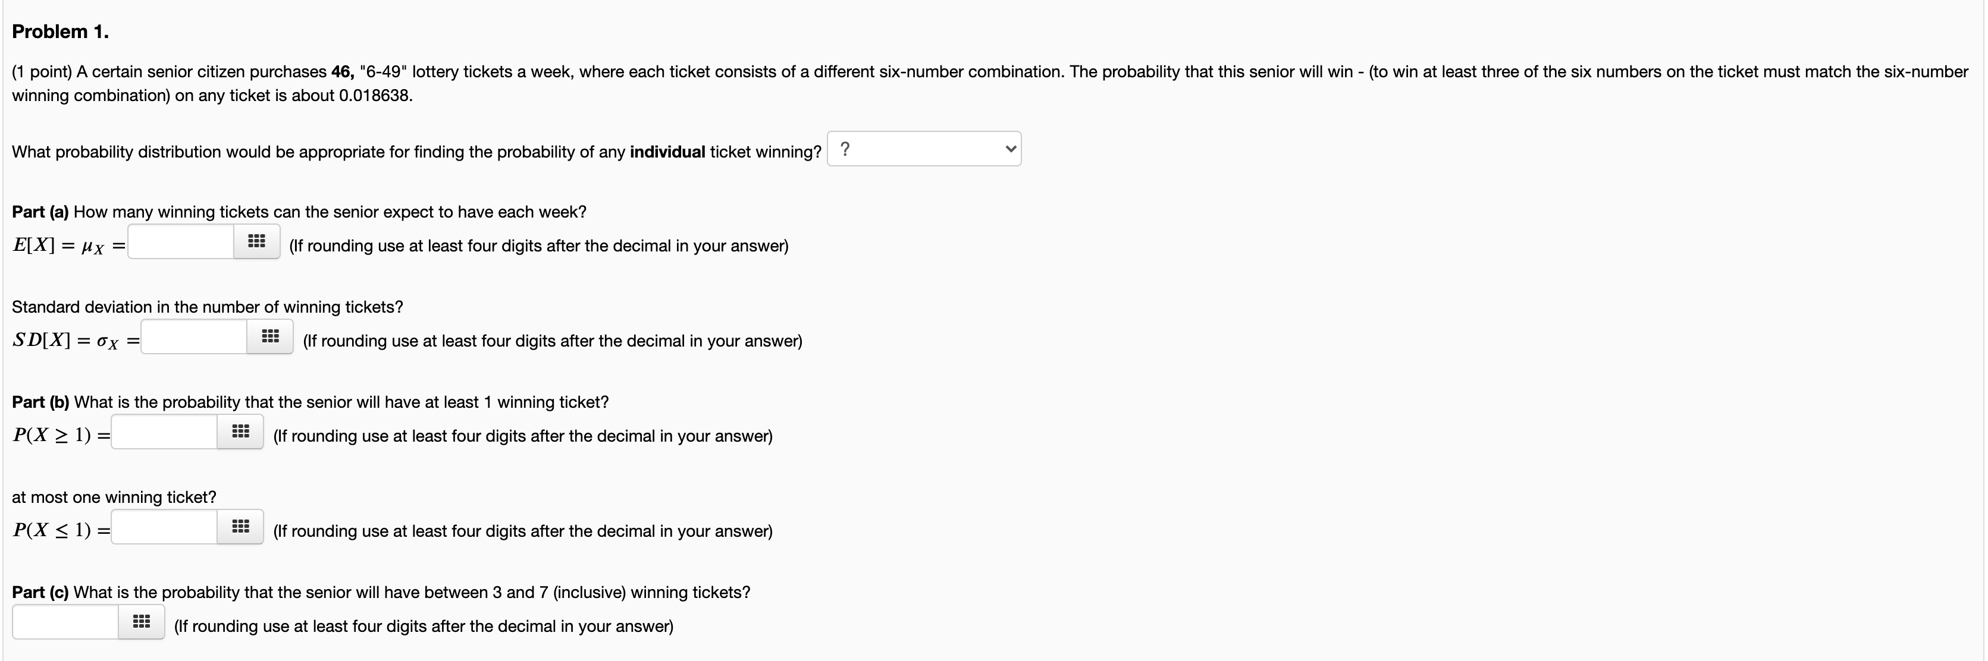Click the Part (c) answer input box

coord(65,622)
